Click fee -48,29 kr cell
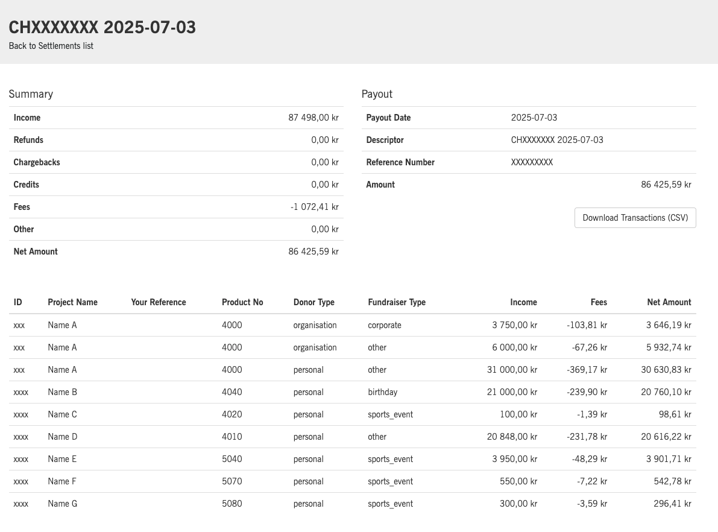 (x=589, y=459)
